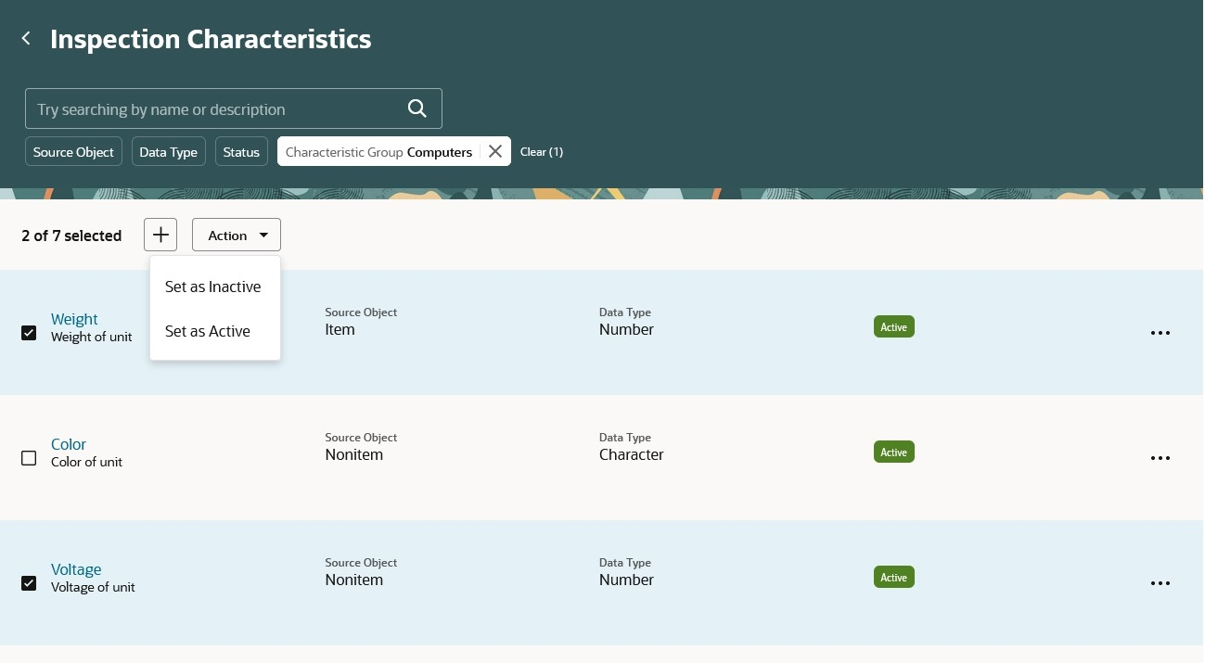
Task: Click Clear (1) to reset filters
Action: 542,152
